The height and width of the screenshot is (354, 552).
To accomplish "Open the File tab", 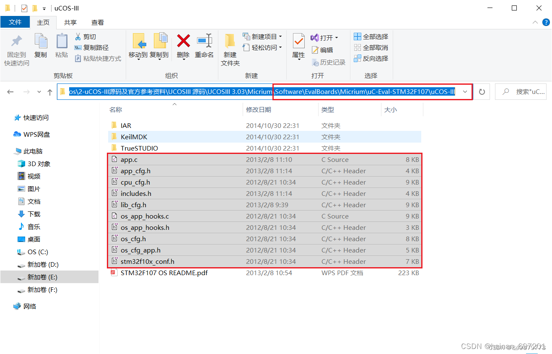I will (x=15, y=22).
